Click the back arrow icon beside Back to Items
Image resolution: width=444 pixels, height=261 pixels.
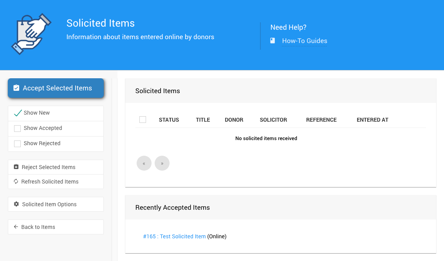pos(16,227)
